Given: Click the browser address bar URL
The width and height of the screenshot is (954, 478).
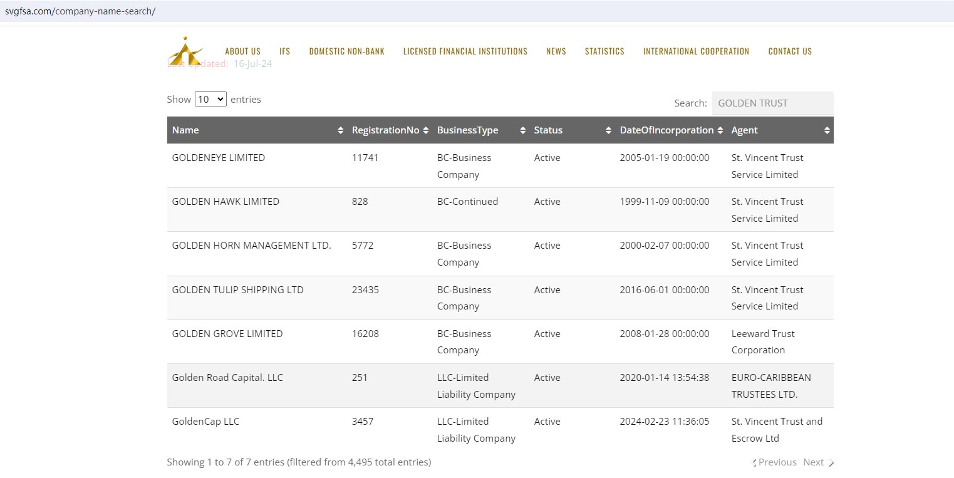Looking at the screenshot, I should pyautogui.click(x=80, y=11).
